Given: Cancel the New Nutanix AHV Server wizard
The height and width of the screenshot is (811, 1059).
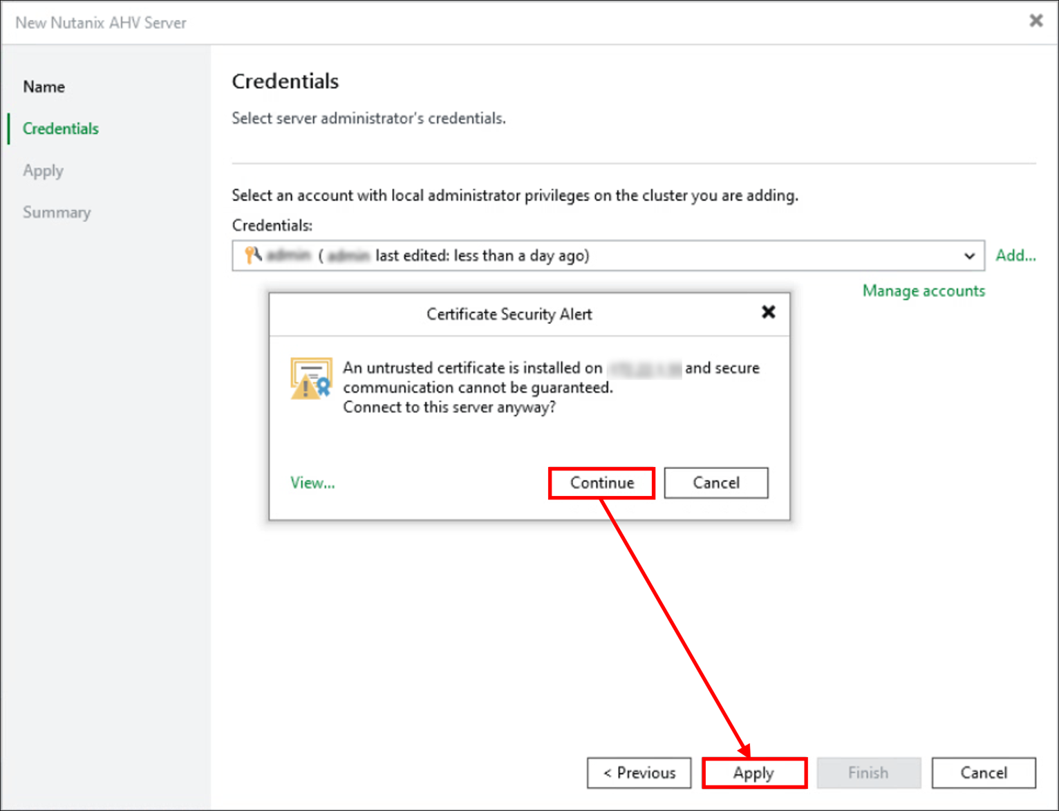Looking at the screenshot, I should click(983, 772).
